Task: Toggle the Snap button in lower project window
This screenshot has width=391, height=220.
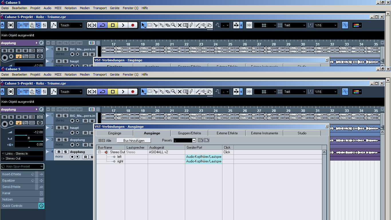Action: pos(249,92)
